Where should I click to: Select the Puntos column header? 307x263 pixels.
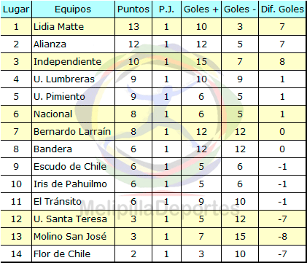coord(133,9)
